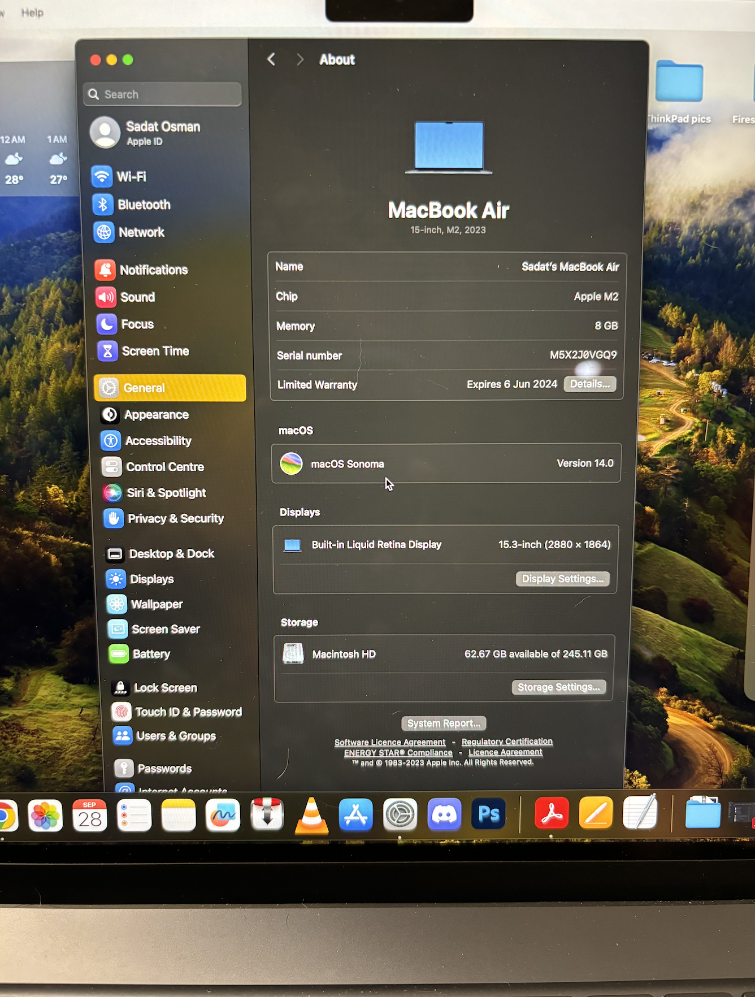Image resolution: width=755 pixels, height=997 pixels.
Task: Open the Help menu in the menu bar
Action: [x=32, y=12]
